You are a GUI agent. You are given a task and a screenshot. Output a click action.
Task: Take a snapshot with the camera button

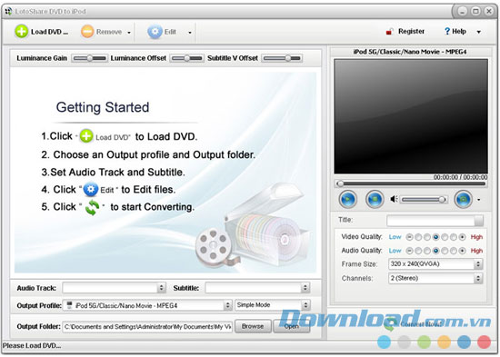pos(464,199)
